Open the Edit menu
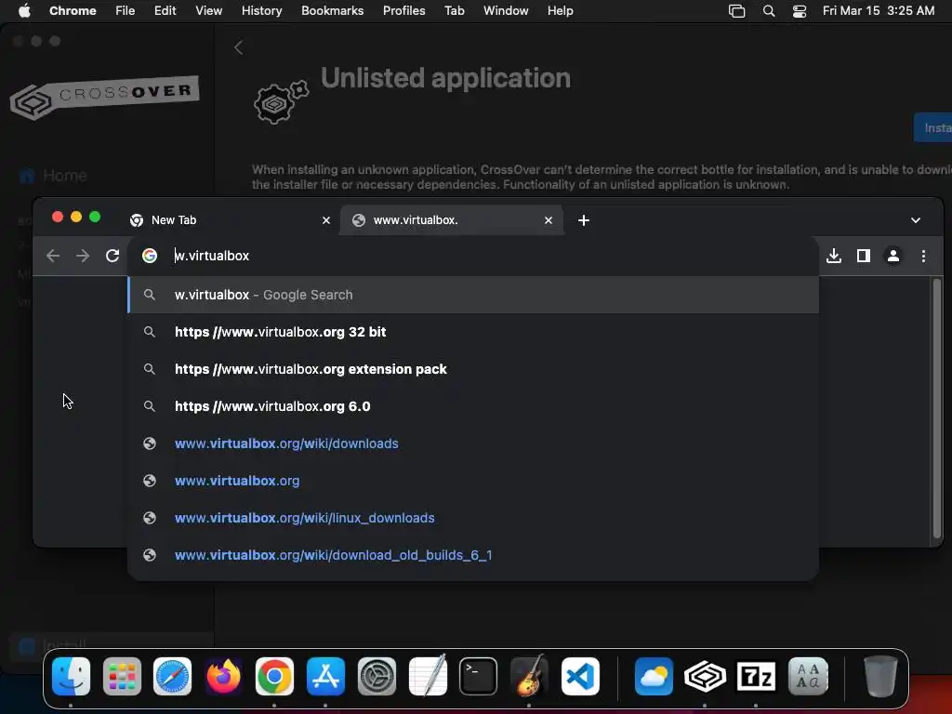This screenshot has height=714, width=952. click(x=165, y=10)
